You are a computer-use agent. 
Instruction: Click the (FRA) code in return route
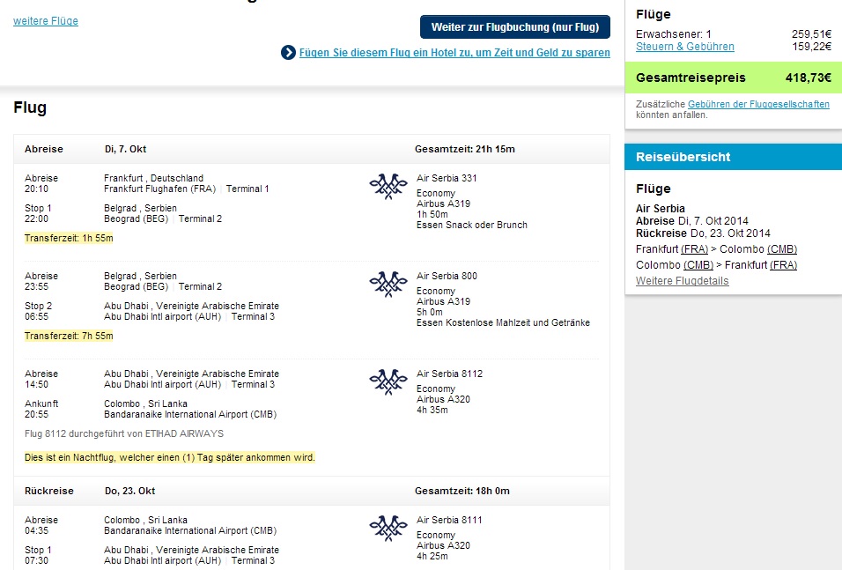[783, 265]
